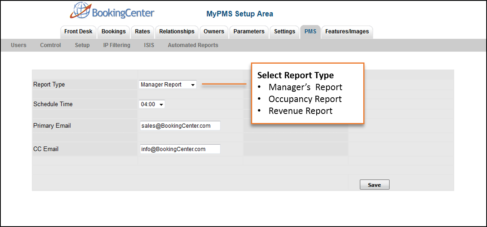
Task: Click the MyPMS Setup Area heading
Action: click(x=240, y=14)
